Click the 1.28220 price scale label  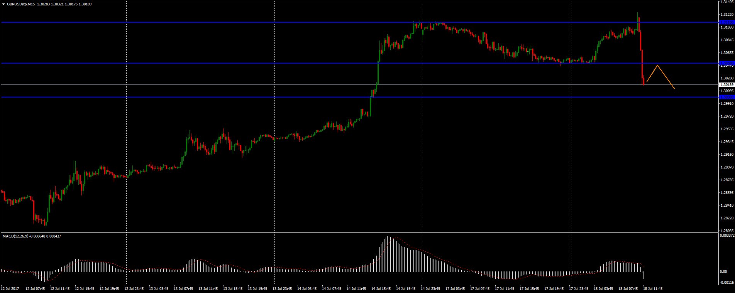pyautogui.click(x=727, y=218)
